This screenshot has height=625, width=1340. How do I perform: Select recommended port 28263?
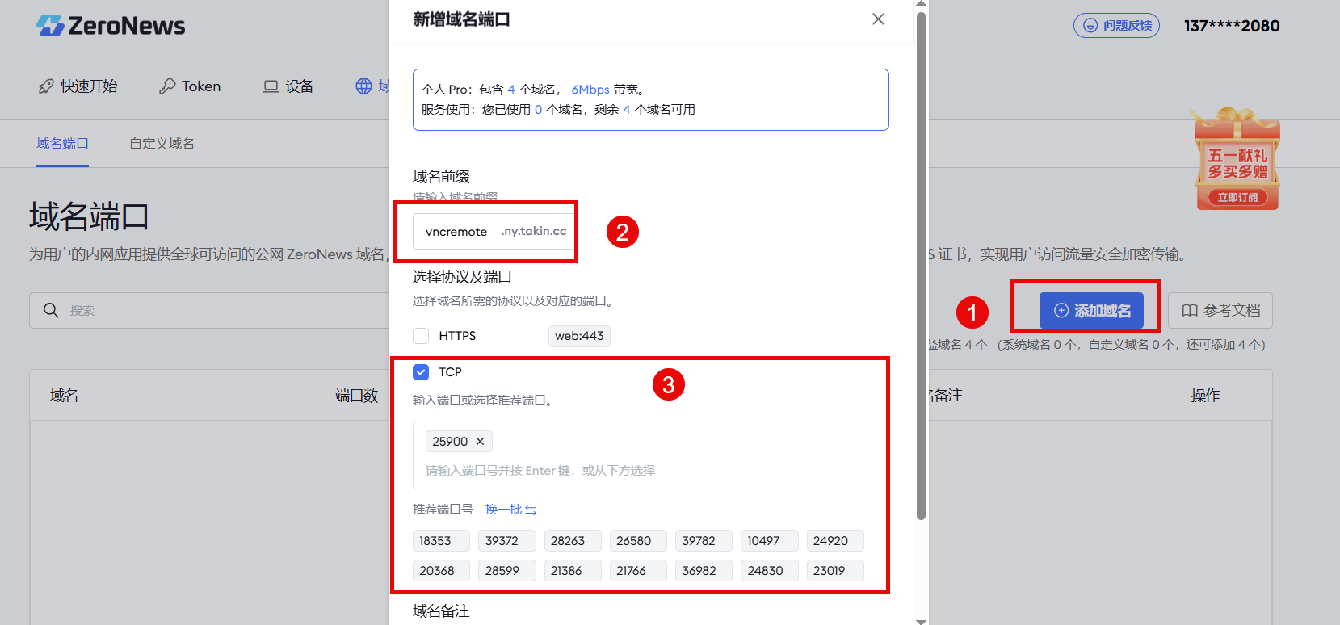pos(573,541)
